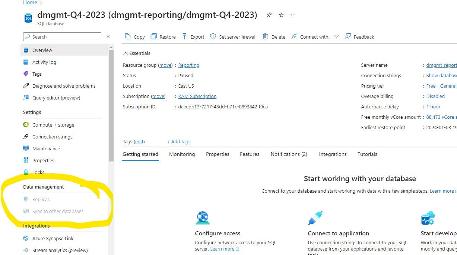Collapse the left navigation sidebar
The width and height of the screenshot is (457, 255).
108,37
